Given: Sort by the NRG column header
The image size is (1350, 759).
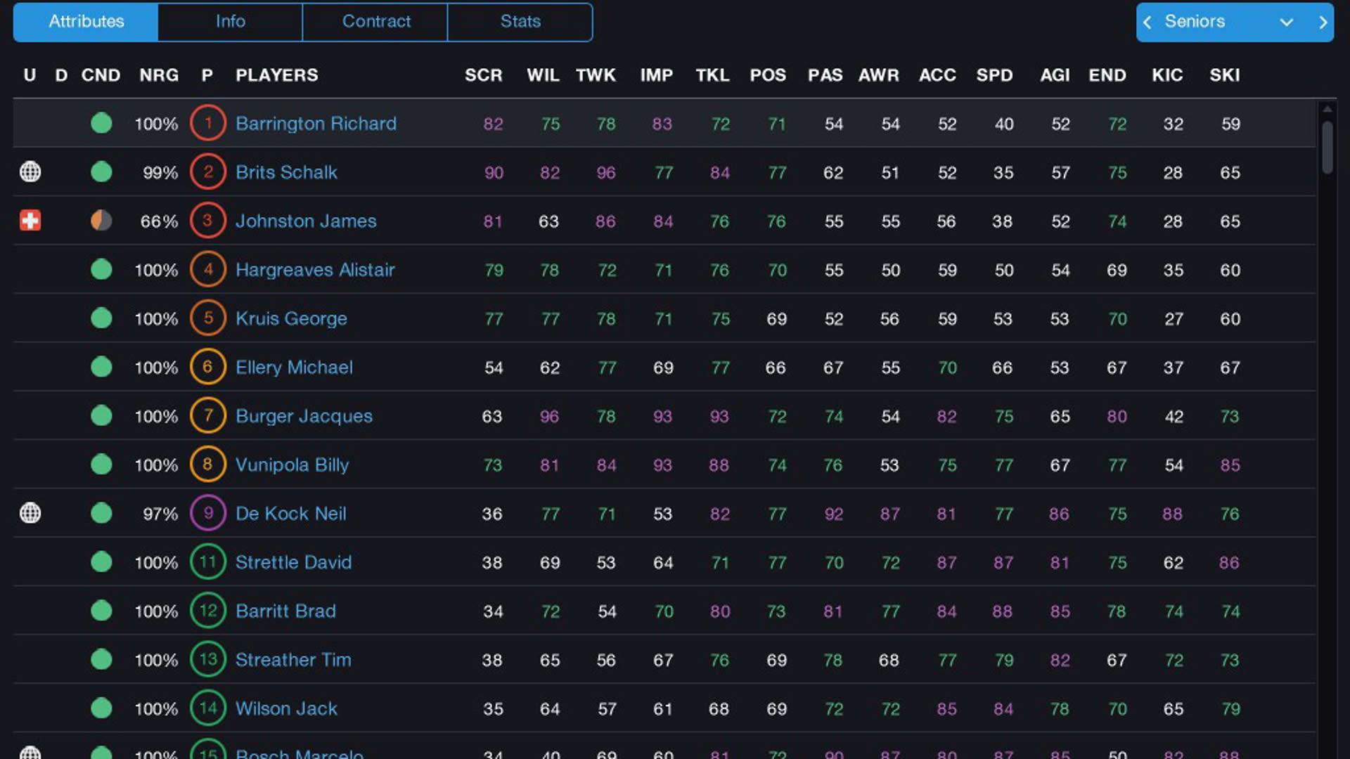Looking at the screenshot, I should 159,75.
